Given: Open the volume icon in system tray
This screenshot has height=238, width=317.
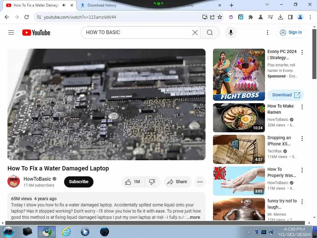Looking at the screenshot, I should point(271,232).
